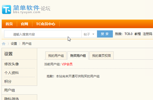Open 隐私筛选 in settings sidebar
The width and height of the screenshot is (153, 100).
click(11, 99)
